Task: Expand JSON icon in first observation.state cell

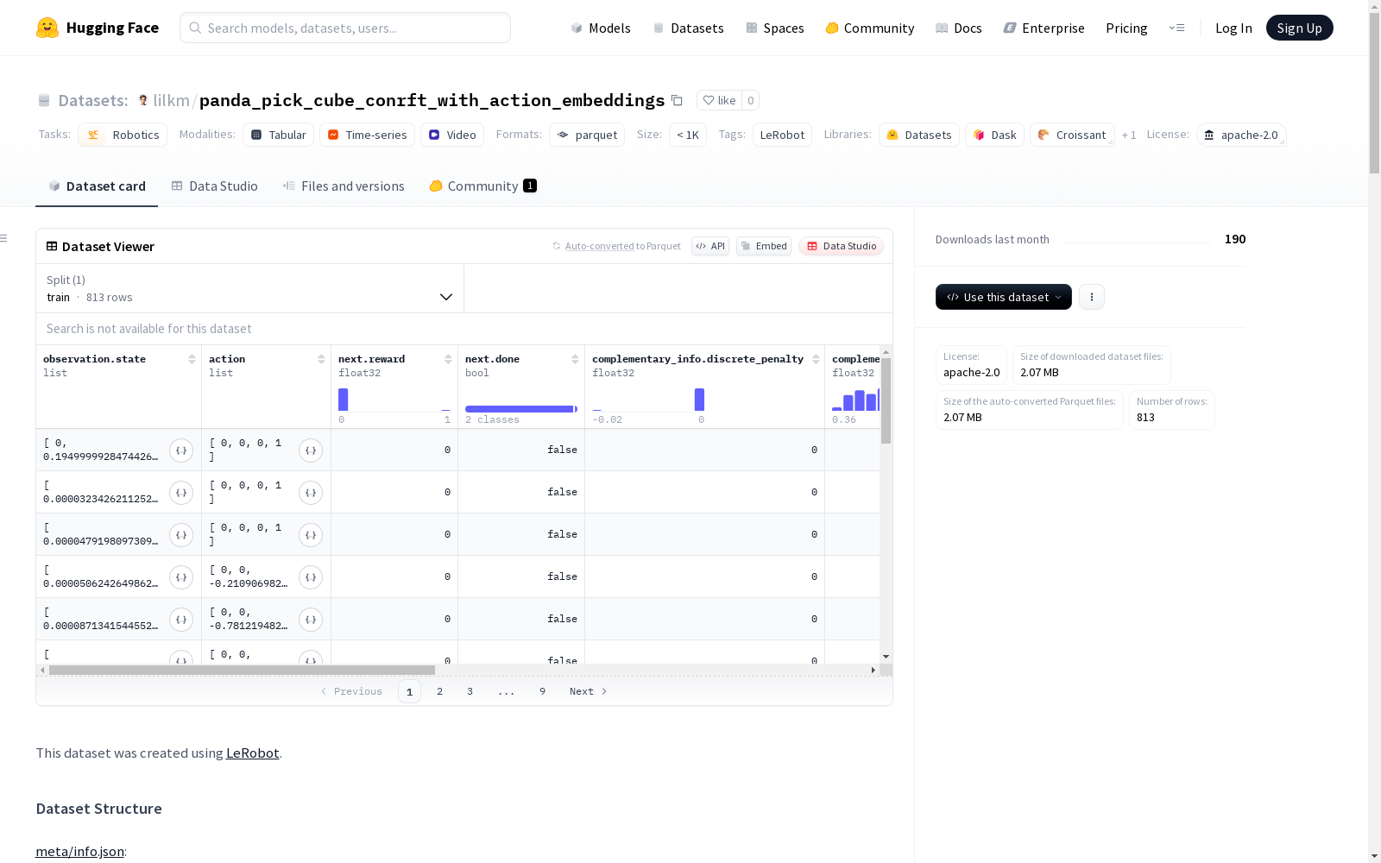Action: (x=181, y=450)
